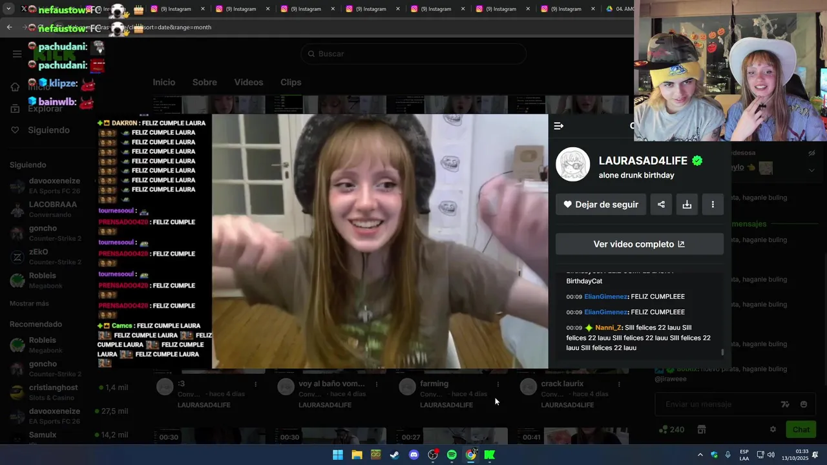
Task: Open the ESP LAA language switcher
Action: (x=744, y=455)
